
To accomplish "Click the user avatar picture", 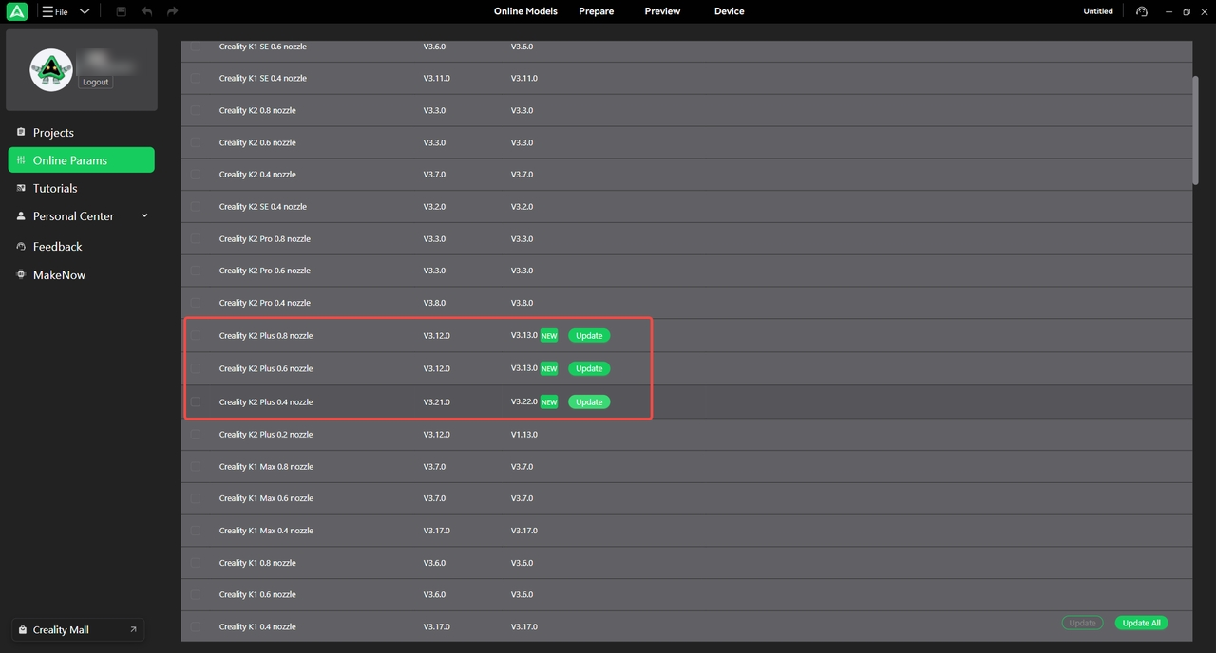I will click(x=51, y=70).
